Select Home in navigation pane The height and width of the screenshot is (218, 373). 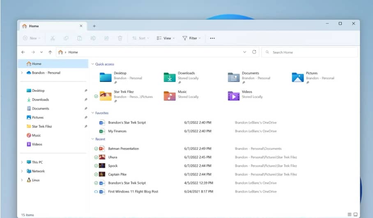(53, 64)
